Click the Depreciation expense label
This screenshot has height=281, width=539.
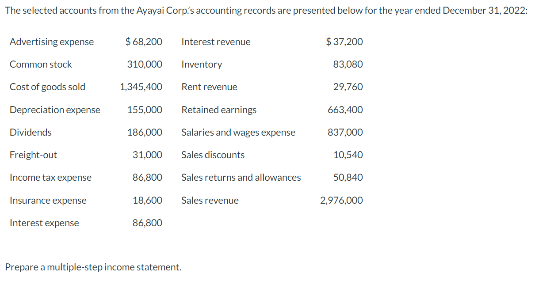55,110
